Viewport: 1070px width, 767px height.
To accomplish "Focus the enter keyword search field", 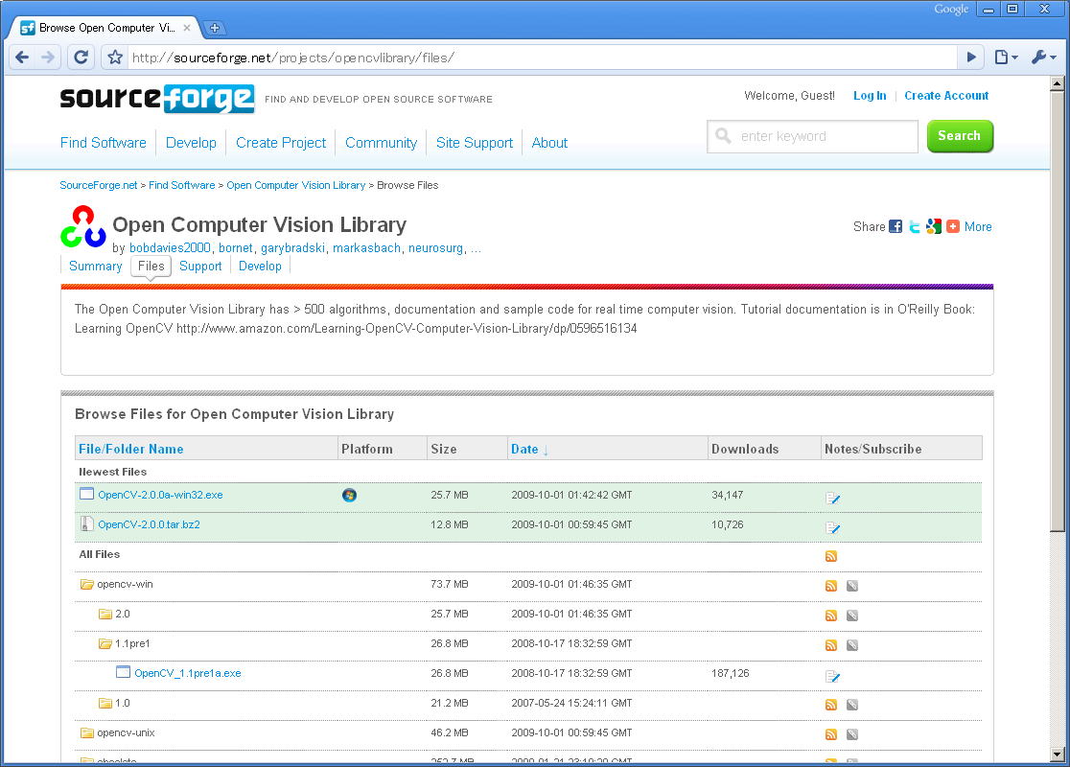I will (x=813, y=136).
